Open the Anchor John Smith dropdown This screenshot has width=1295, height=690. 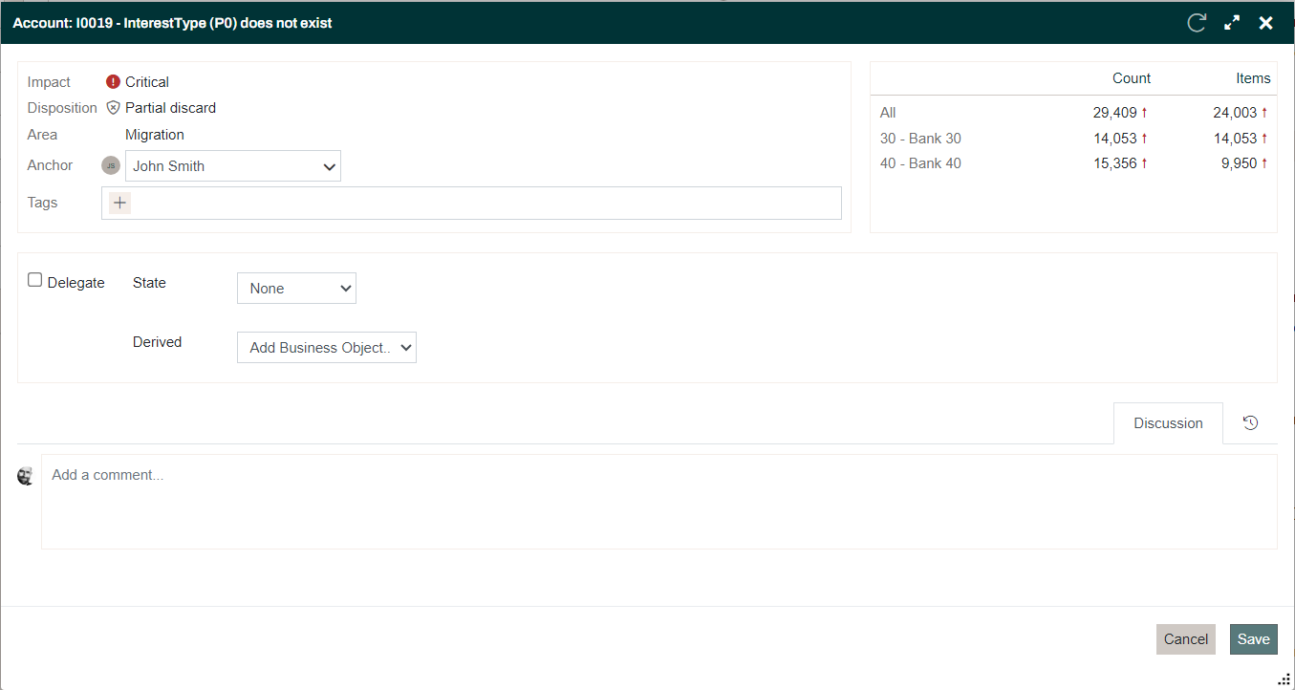233,166
